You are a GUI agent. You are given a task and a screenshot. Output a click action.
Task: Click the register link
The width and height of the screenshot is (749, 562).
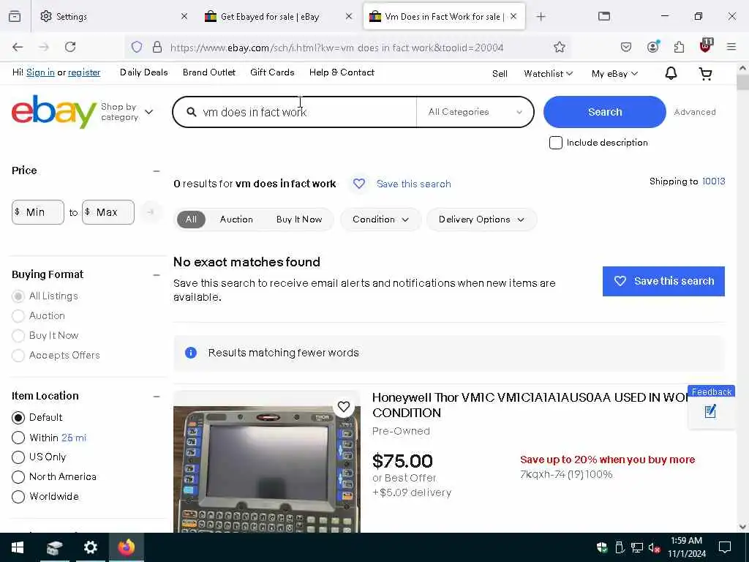pyautogui.click(x=84, y=72)
